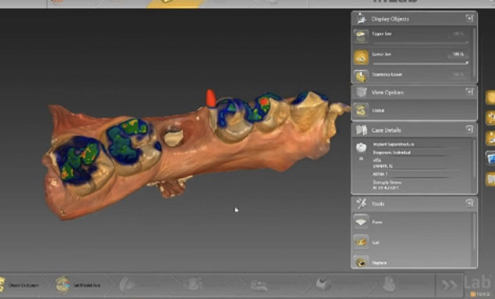Select the Cut tool icon
Image resolution: width=495 pixels, height=299 pixels.
(x=361, y=242)
